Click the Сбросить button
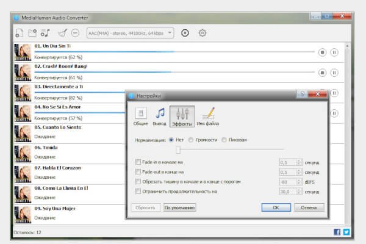This screenshot has width=366, height=244. [145, 207]
